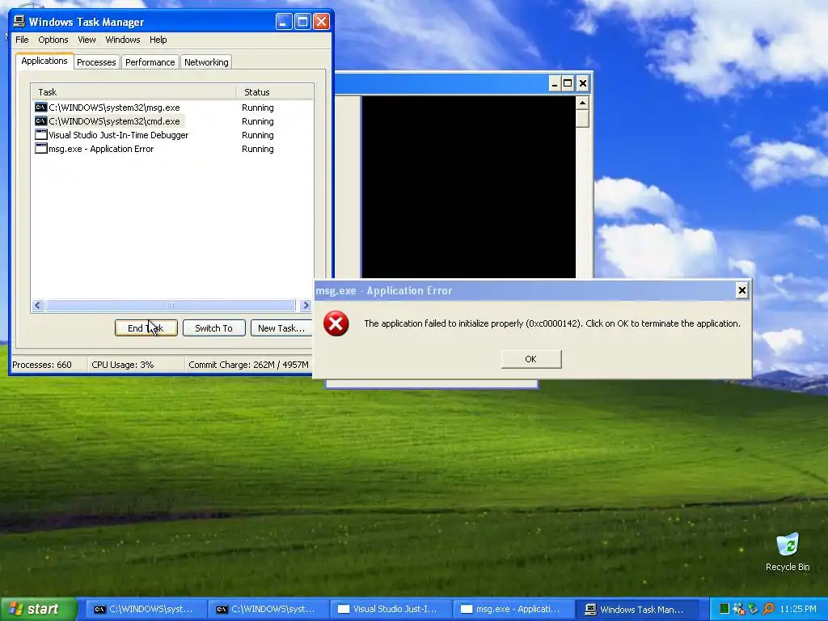This screenshot has width=828, height=621.
Task: Open the Windows menu
Action: [123, 40]
